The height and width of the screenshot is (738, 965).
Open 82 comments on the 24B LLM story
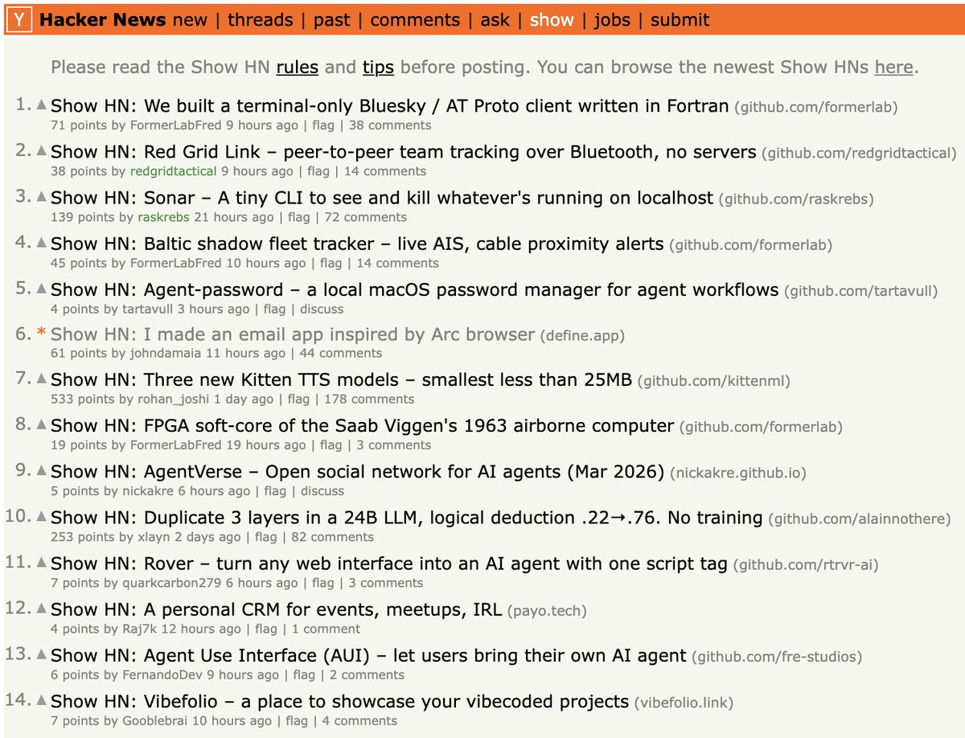(332, 537)
